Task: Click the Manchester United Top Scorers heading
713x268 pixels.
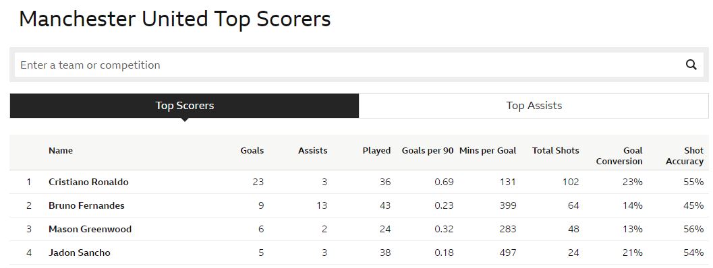Action: click(x=175, y=20)
